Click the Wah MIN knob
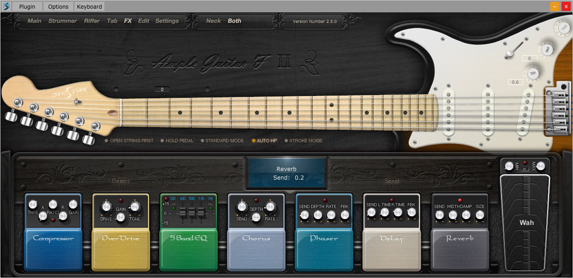Viewport: 573px width, 278px height. [x=509, y=166]
